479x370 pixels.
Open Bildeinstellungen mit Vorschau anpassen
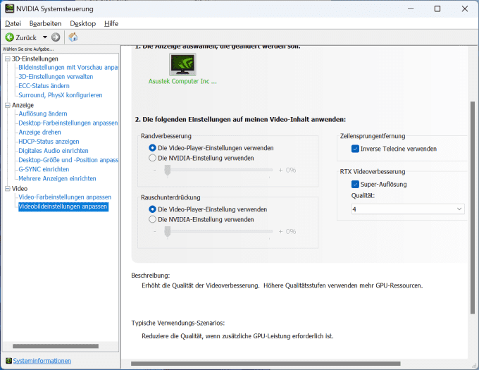pyautogui.click(x=68, y=68)
